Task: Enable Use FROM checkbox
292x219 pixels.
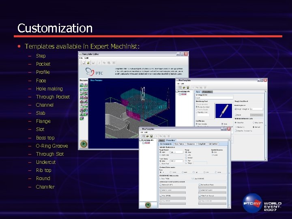Action: tap(160, 178)
